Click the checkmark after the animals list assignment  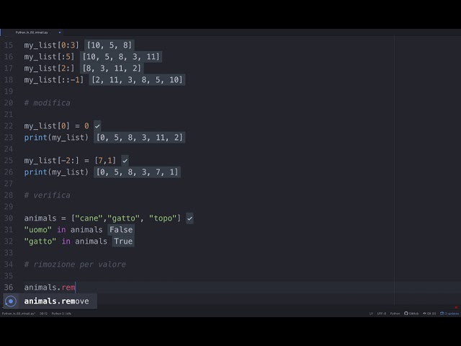tap(189, 218)
